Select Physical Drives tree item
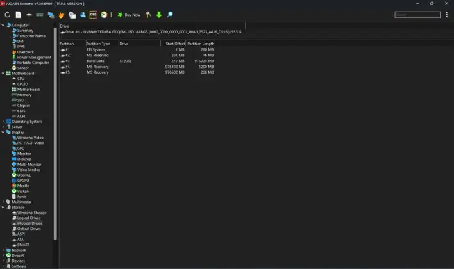454x269 pixels. pyautogui.click(x=29, y=224)
